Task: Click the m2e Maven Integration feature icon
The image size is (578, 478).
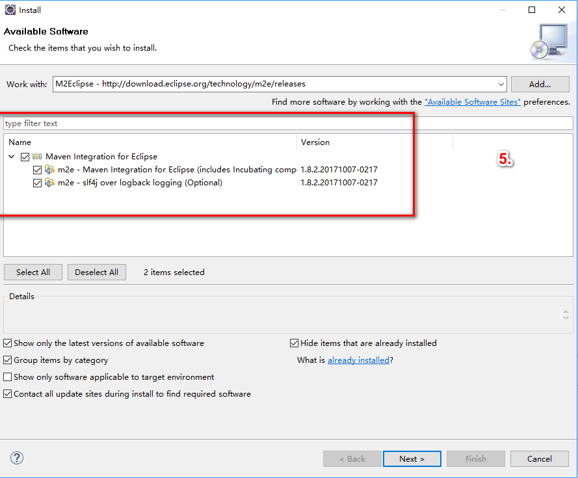Action: click(x=49, y=170)
